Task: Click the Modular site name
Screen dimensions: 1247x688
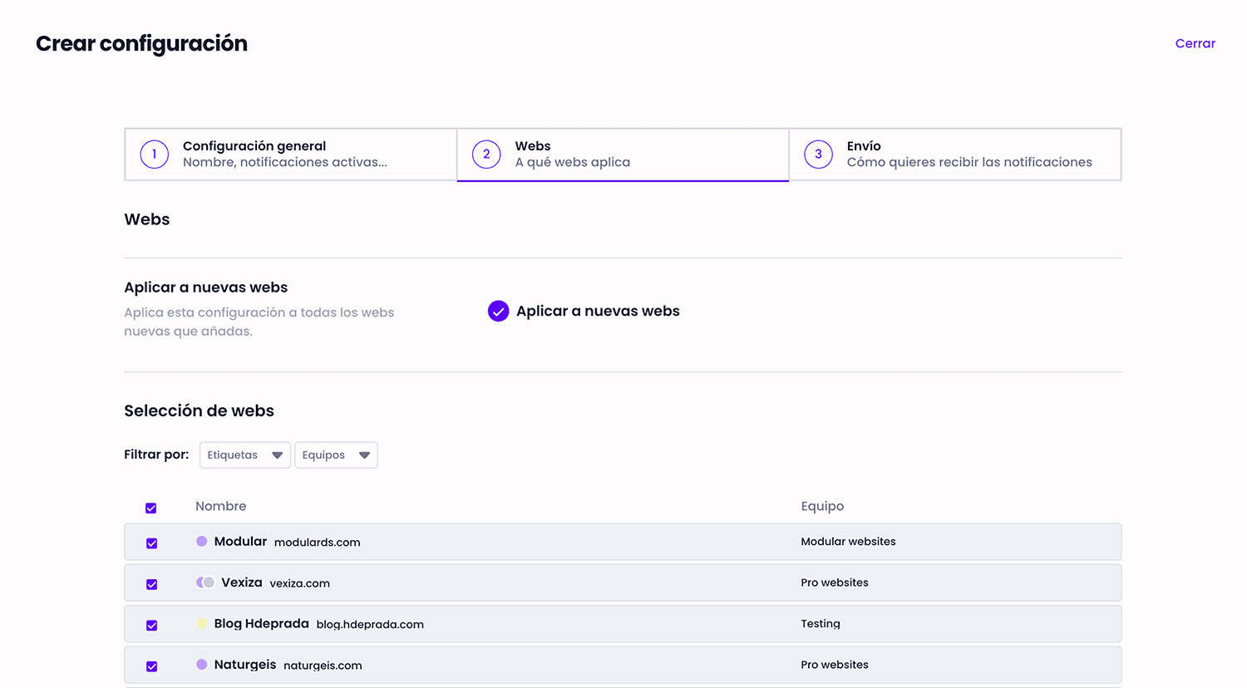Action: (240, 541)
